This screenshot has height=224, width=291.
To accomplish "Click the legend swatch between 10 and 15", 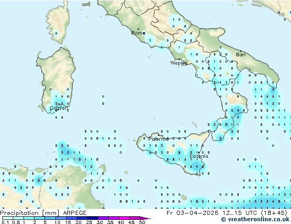I will 61,218.
